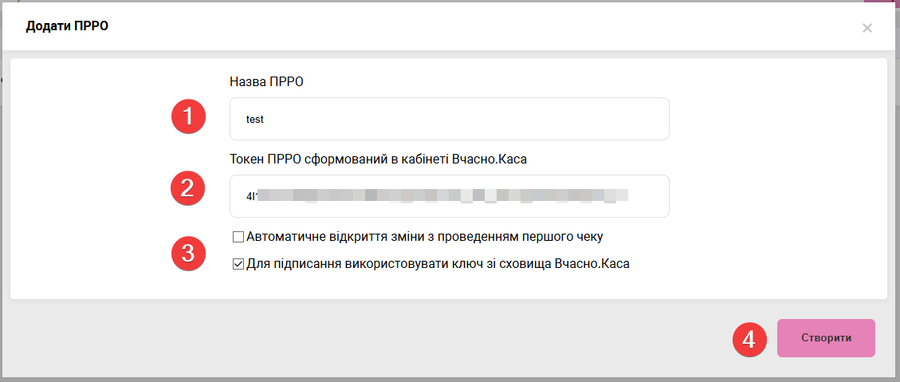Enable automatic shift opening checkbox
This screenshot has width=900, height=382.
tap(238, 237)
